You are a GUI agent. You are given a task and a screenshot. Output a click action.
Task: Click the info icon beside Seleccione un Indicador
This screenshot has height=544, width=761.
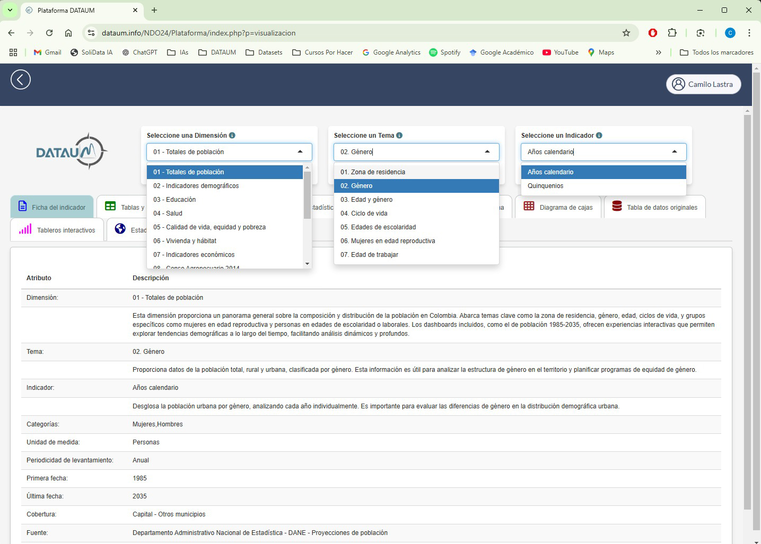pyautogui.click(x=599, y=136)
